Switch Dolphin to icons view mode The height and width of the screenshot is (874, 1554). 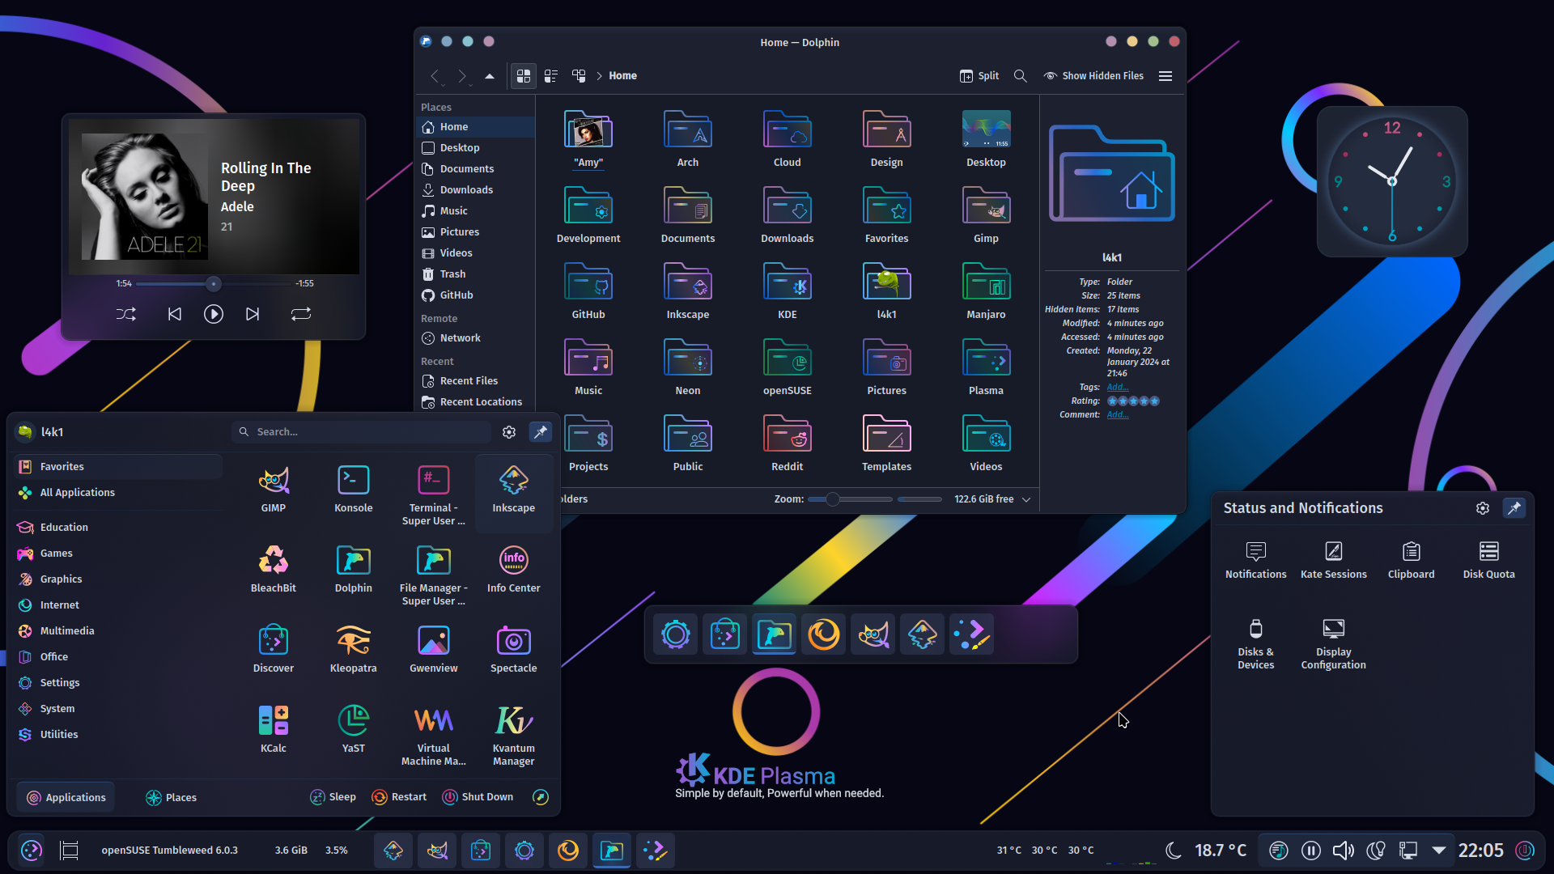pyautogui.click(x=523, y=75)
